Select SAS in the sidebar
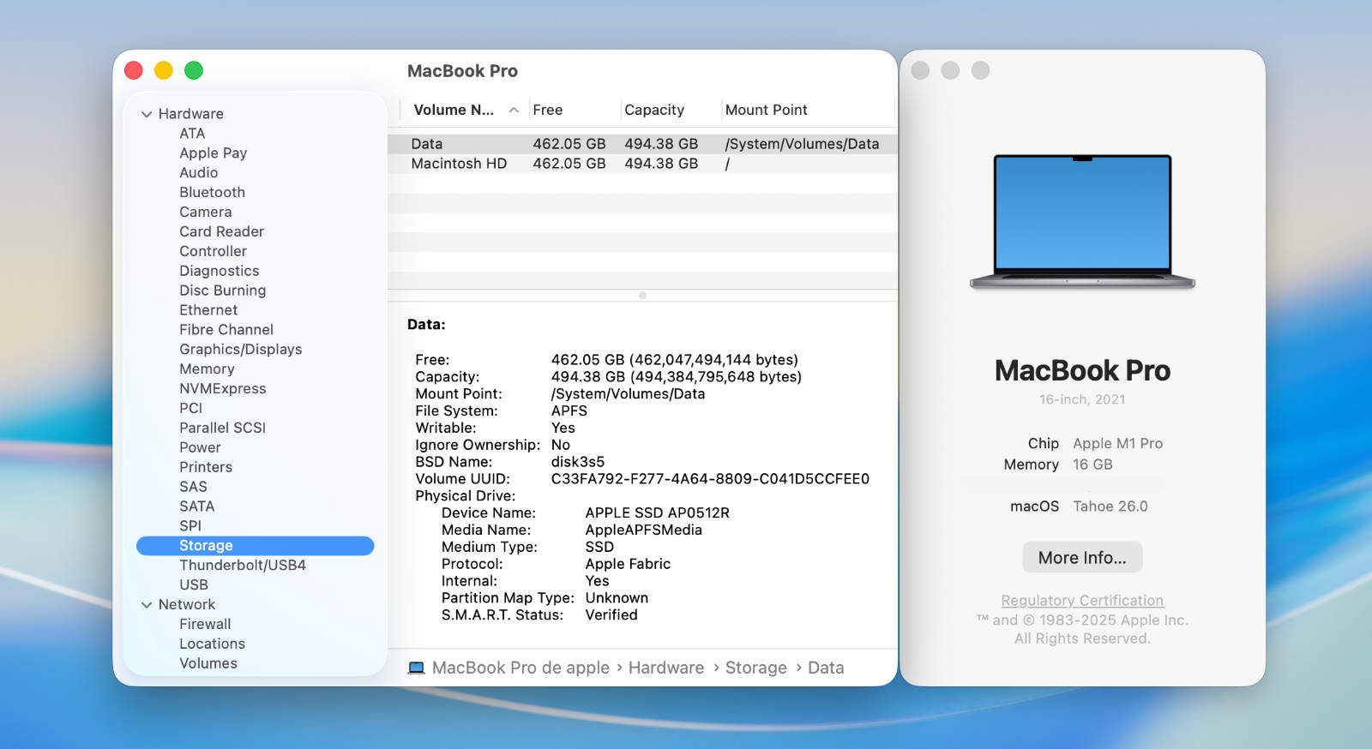 coord(193,488)
